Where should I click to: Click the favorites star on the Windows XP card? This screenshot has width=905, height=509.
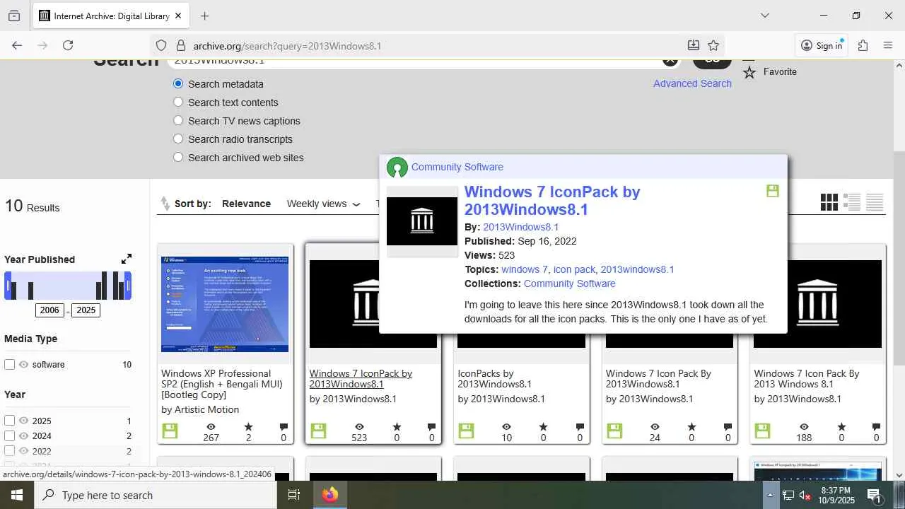coord(248,427)
